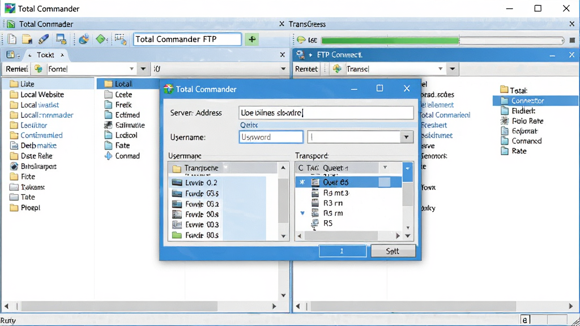Click the right panel scroll right arrow
This screenshot has height=326, width=580.
coord(571,306)
